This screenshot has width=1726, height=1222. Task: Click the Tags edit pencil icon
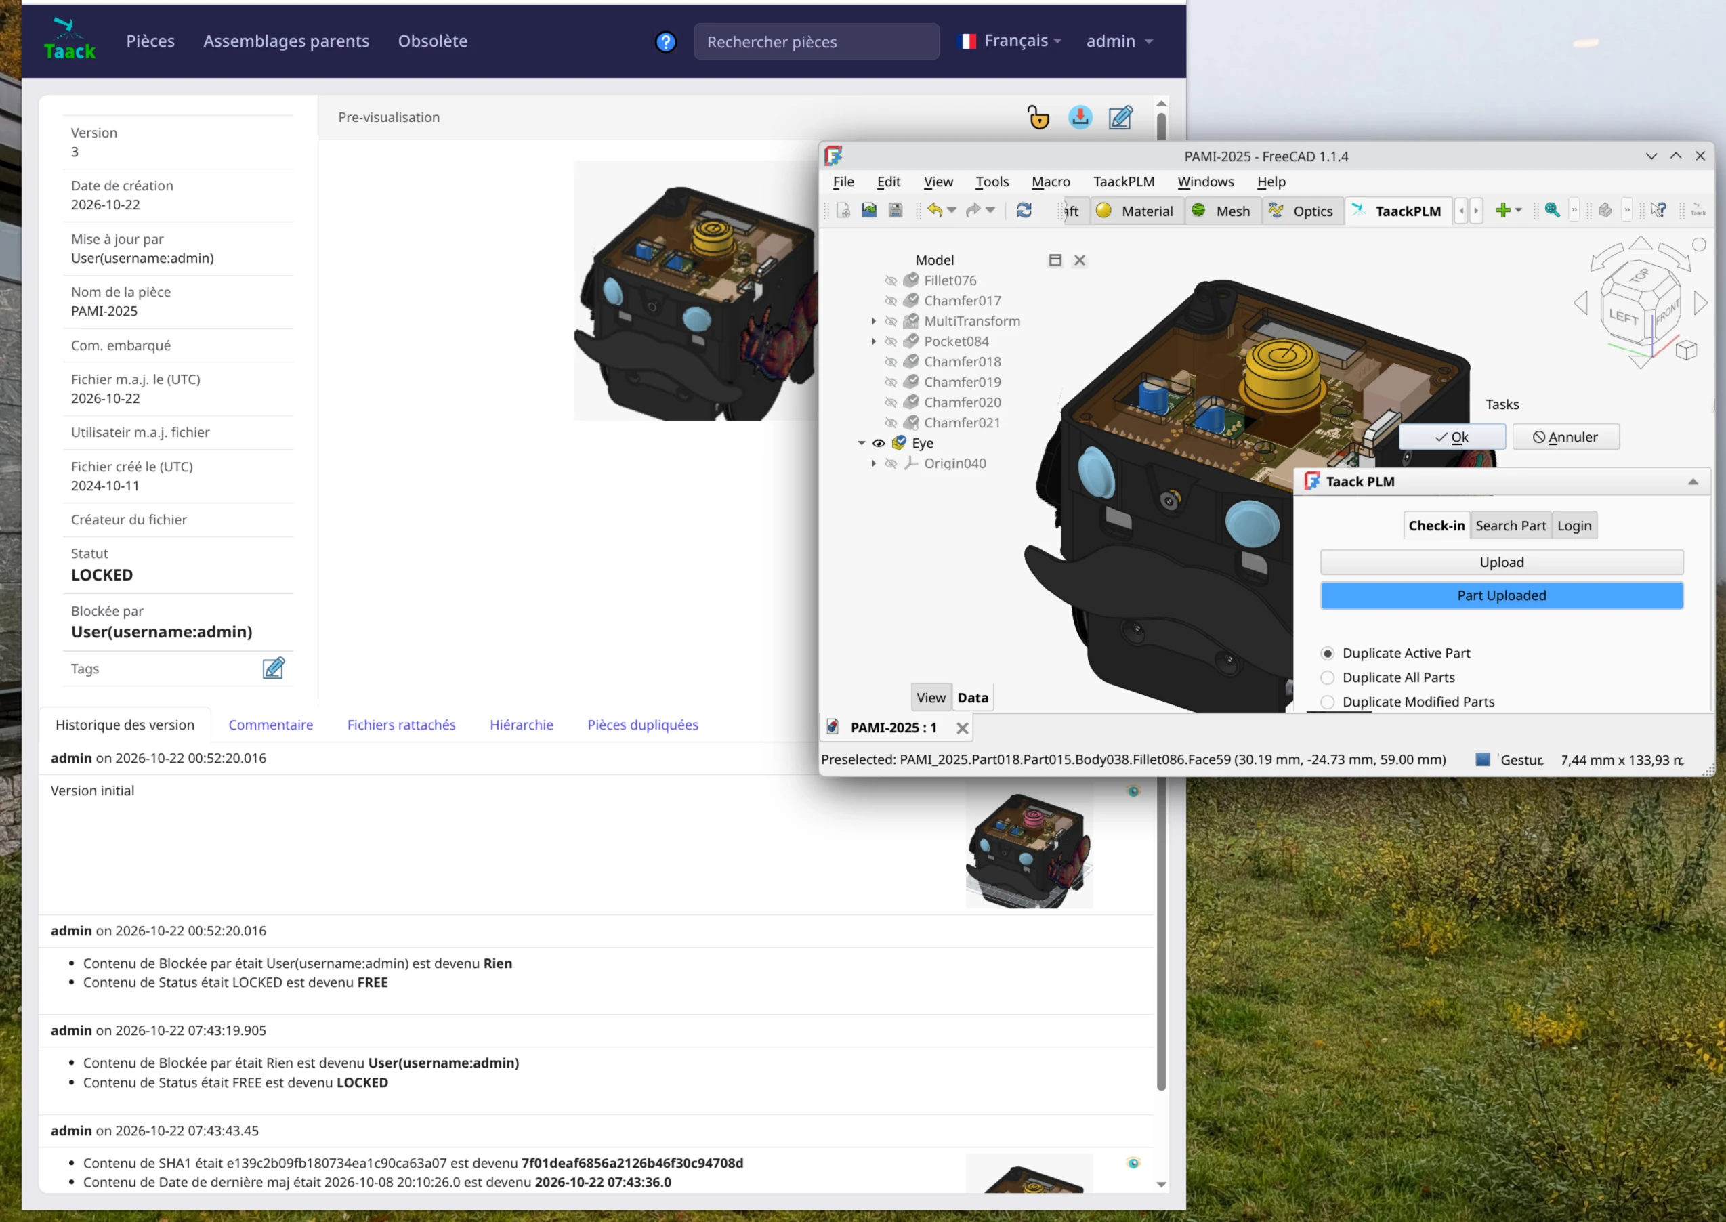coord(273,668)
